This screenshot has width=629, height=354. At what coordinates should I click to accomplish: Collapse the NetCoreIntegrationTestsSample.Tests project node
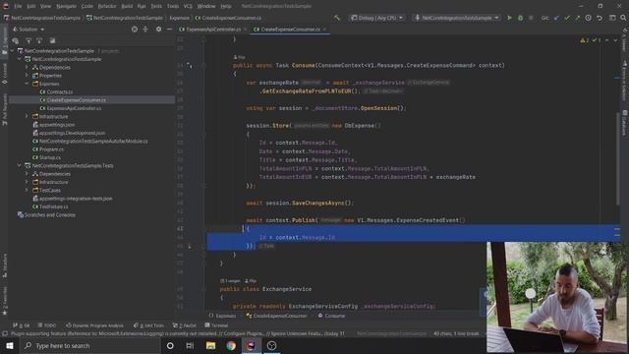20,165
